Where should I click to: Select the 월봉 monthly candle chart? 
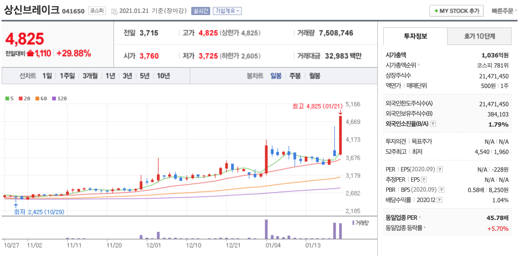[x=315, y=76]
